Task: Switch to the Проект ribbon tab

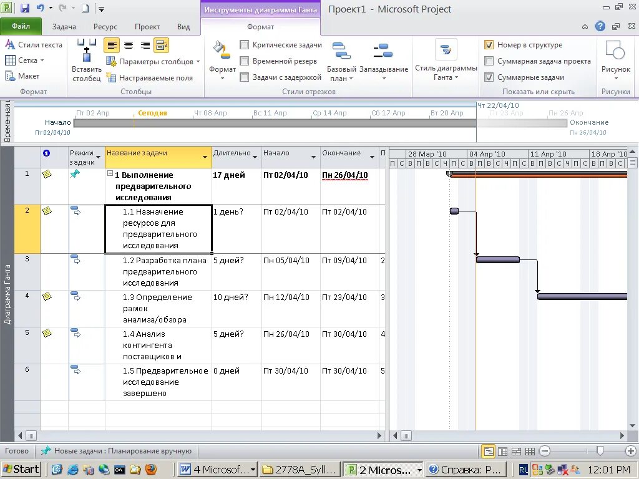Action: [147, 27]
